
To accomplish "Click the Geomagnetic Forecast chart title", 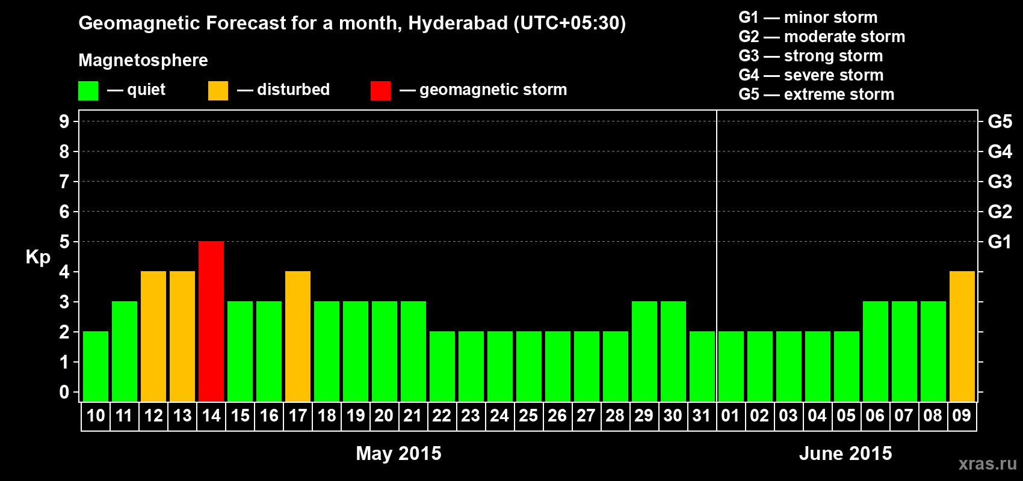I will [x=352, y=23].
